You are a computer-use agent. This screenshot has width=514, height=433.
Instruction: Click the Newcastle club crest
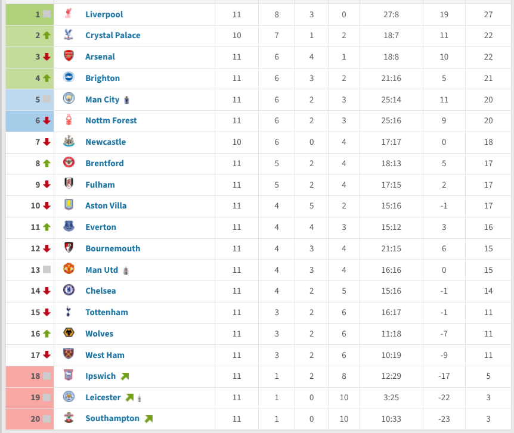pyautogui.click(x=69, y=141)
